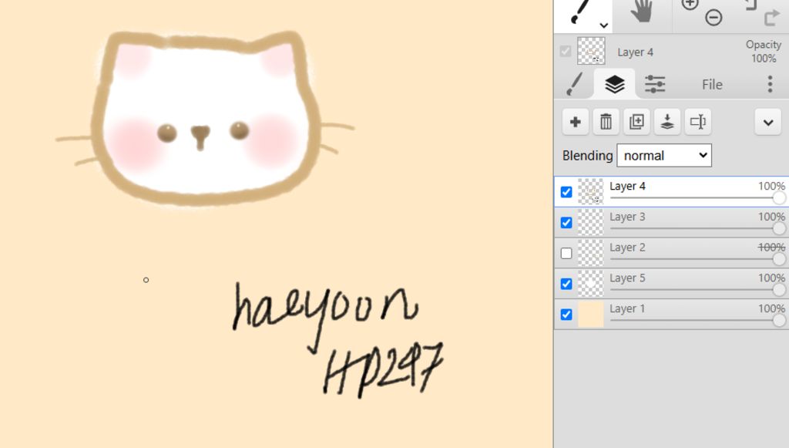The height and width of the screenshot is (448, 789).
Task: Select the brush tool in top toolbar
Action: (x=583, y=14)
